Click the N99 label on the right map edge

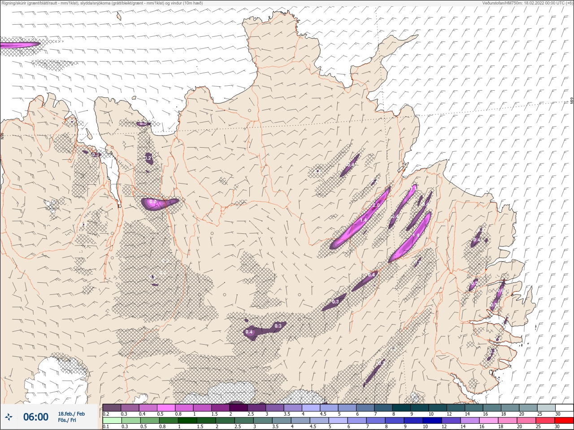point(571,101)
